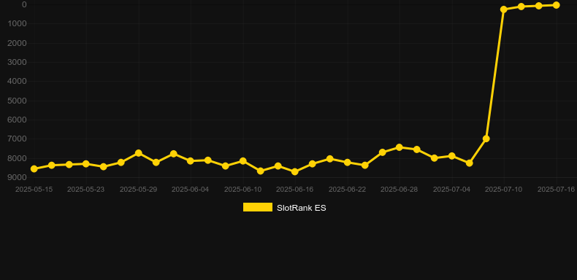Click data point above 2025-06-04 label

point(190,161)
